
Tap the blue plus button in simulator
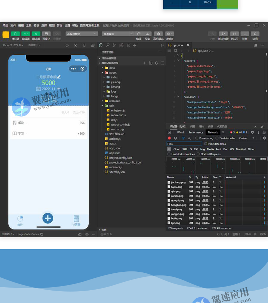pos(48,218)
